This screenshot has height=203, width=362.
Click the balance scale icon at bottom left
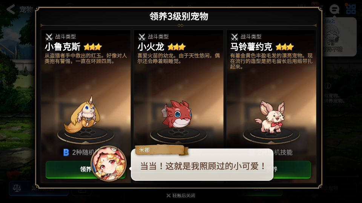click(x=17, y=188)
